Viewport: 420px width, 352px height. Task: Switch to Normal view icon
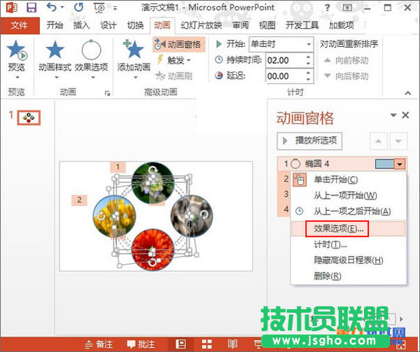[181, 344]
